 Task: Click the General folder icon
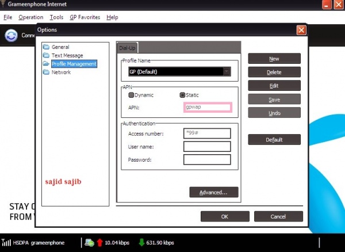tap(46, 47)
